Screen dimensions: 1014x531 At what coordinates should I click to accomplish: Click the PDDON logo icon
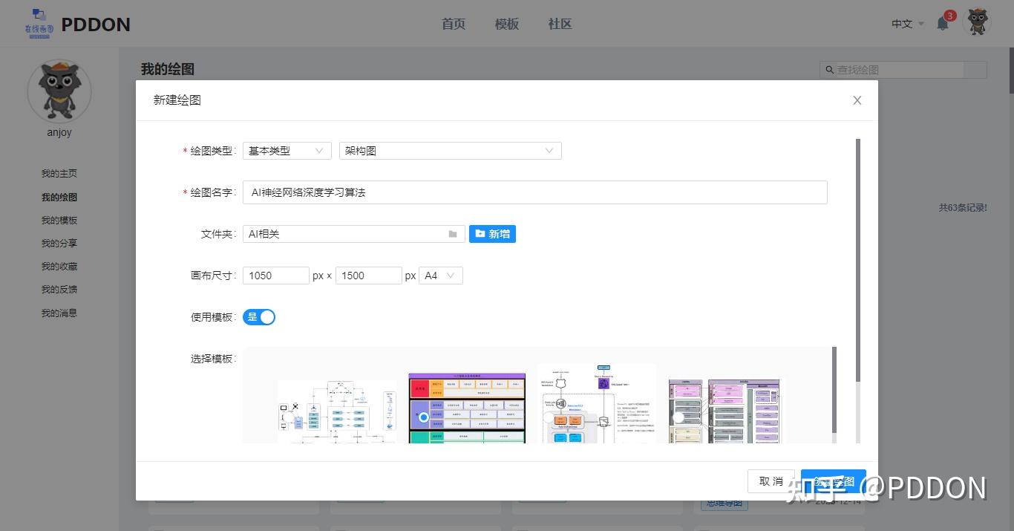(x=38, y=23)
